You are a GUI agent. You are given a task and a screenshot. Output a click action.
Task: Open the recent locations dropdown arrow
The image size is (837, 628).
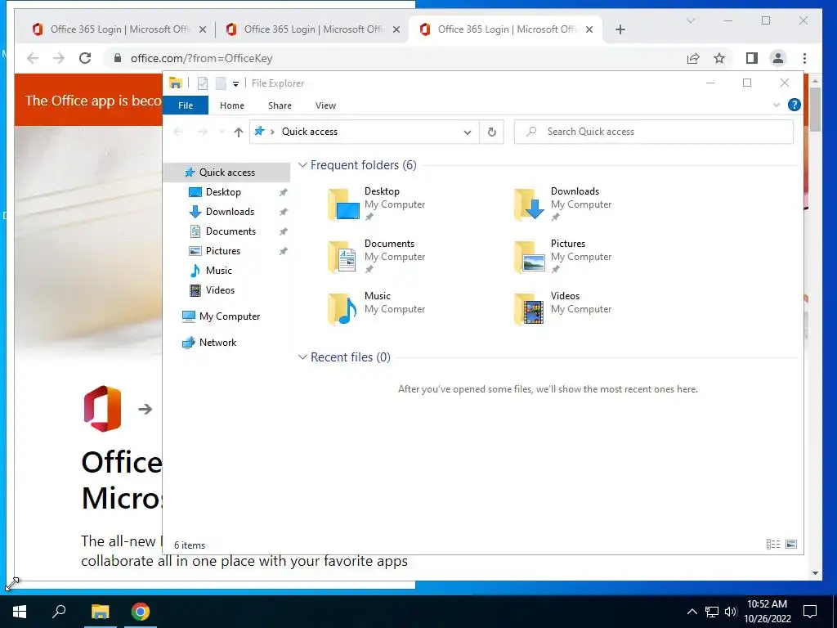point(222,132)
